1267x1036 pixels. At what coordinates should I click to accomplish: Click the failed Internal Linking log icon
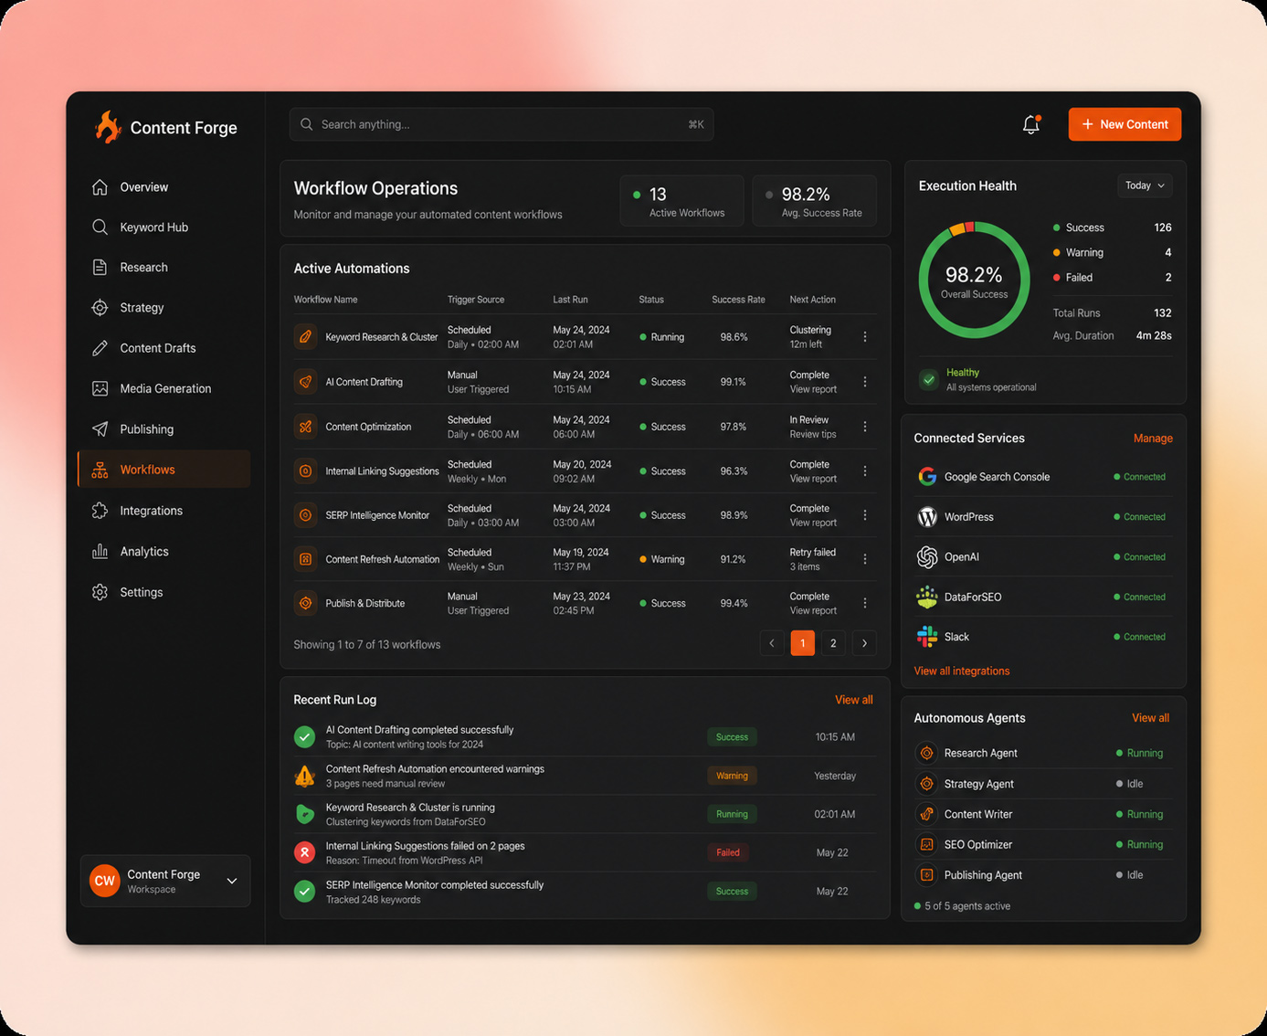pos(305,852)
